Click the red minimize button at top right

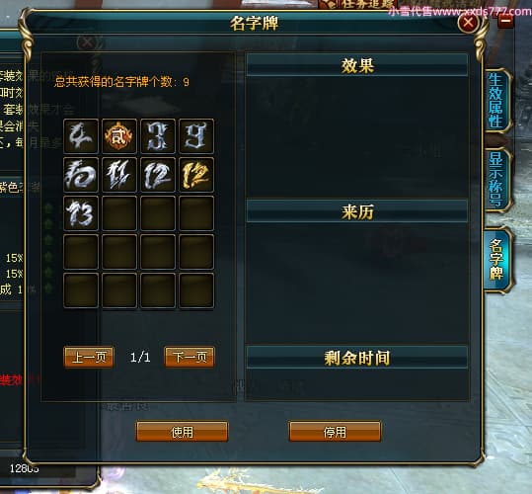(x=506, y=21)
